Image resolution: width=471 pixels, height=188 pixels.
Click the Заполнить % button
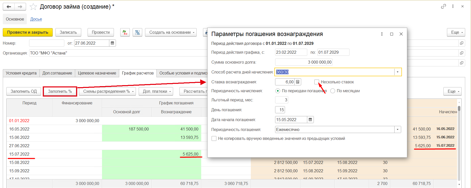tap(60, 91)
